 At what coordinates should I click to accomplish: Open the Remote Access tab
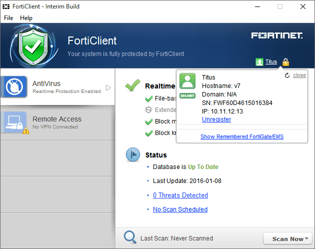(x=57, y=122)
